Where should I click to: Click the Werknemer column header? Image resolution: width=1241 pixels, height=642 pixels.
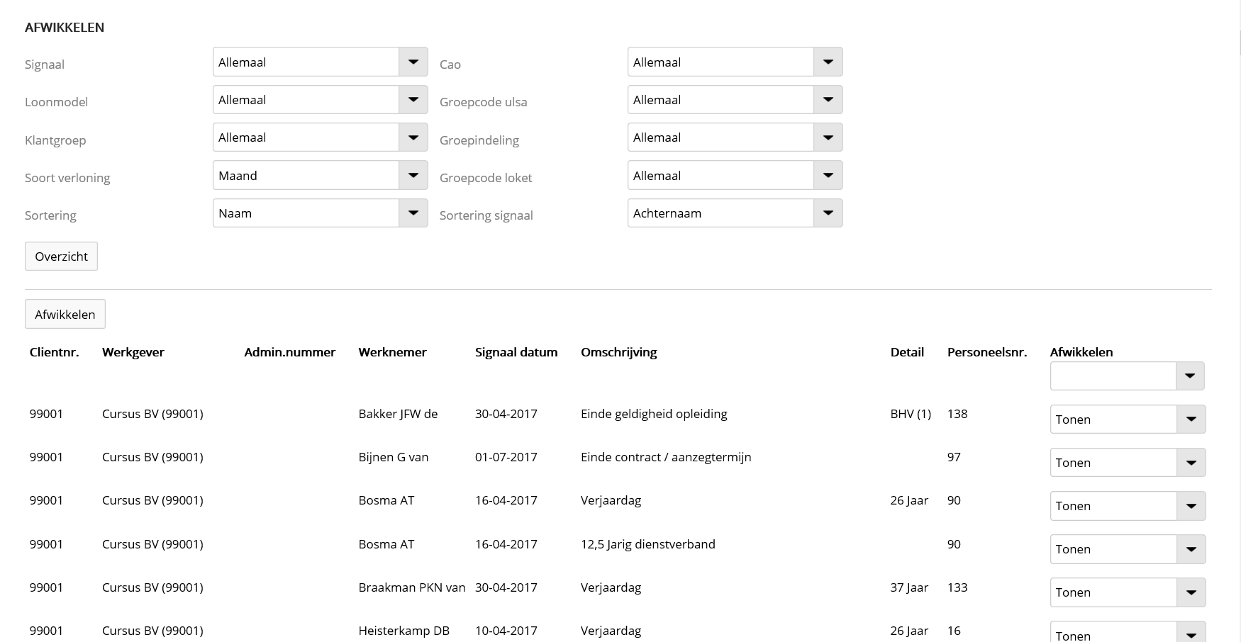coord(392,352)
